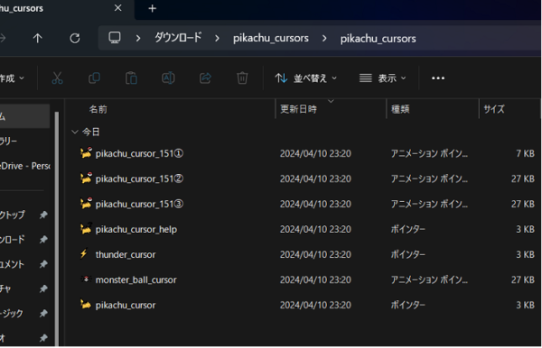
Task: Close the pikachu_cursors tab
Action: 117,7
